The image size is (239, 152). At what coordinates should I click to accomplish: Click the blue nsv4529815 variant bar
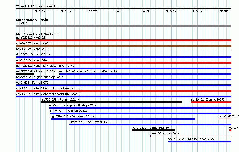coord(124,68)
